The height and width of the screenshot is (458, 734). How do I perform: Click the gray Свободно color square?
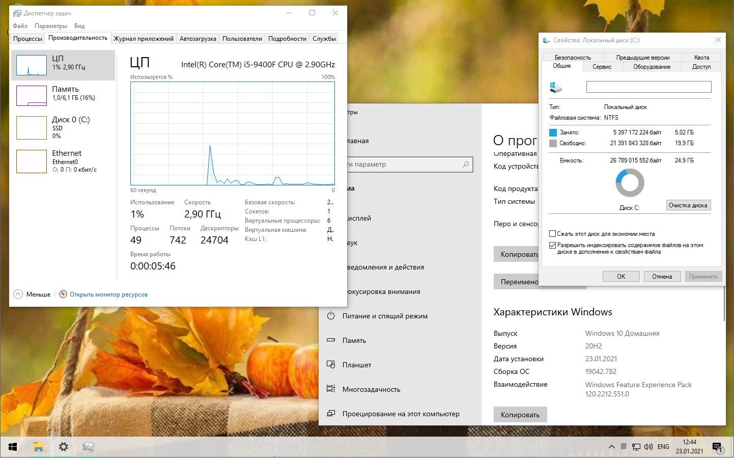tap(553, 143)
